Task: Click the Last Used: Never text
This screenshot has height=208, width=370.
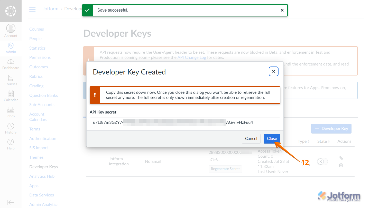Action: [x=273, y=172]
